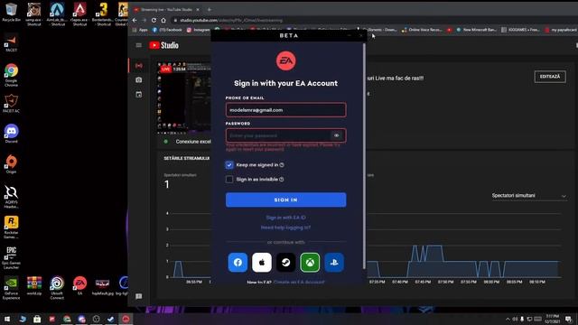The width and height of the screenshot is (578, 325).
Task: Click the EA logo in the sign-in window
Action: click(x=285, y=60)
